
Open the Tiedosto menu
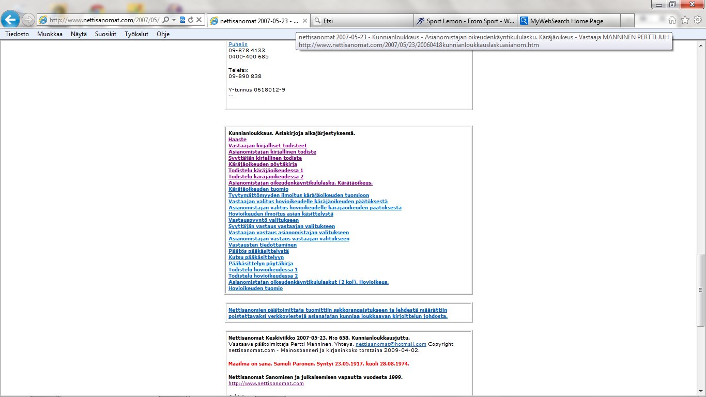(17, 34)
